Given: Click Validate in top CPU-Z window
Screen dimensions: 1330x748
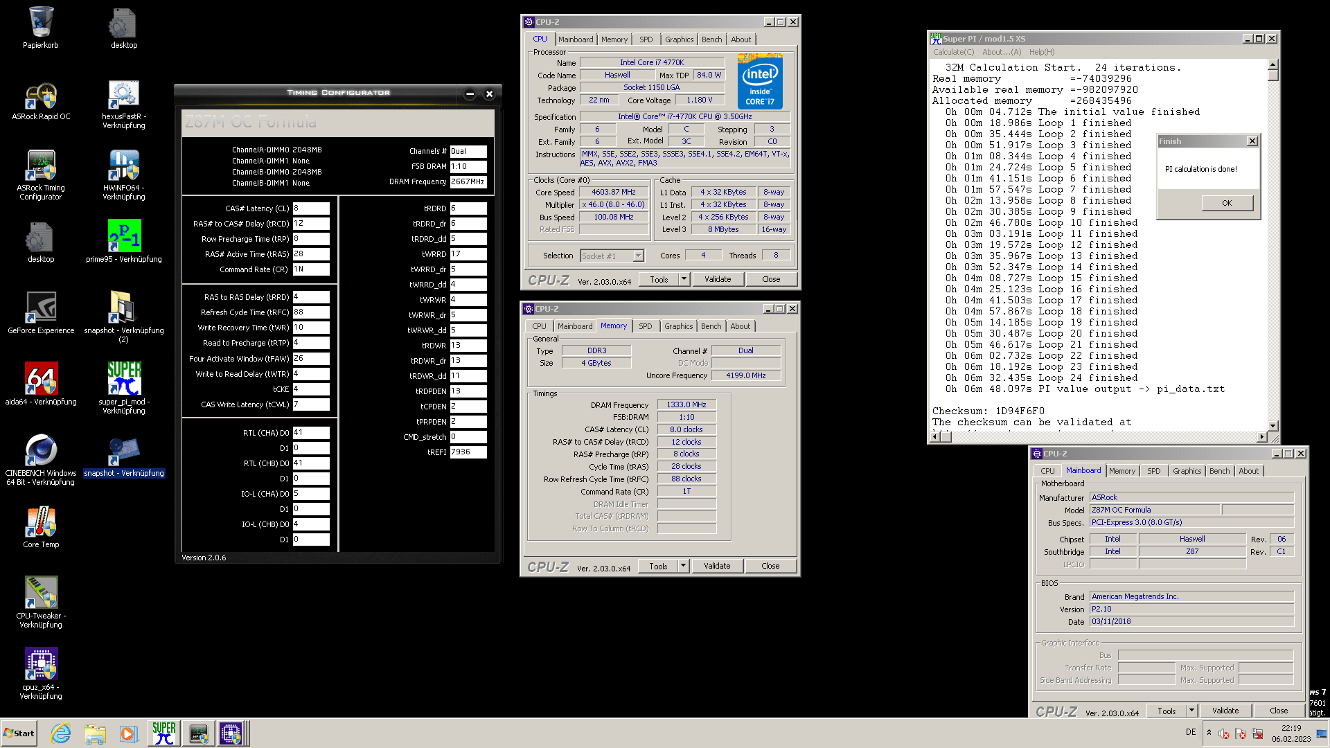Looking at the screenshot, I should point(718,279).
